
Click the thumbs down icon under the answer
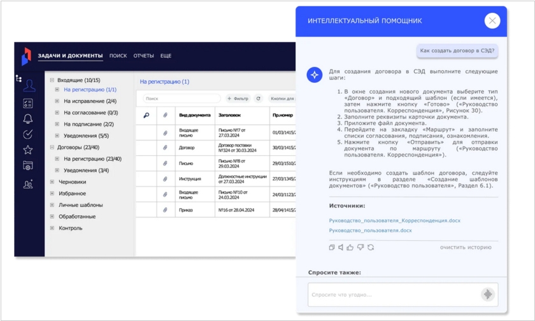click(360, 247)
